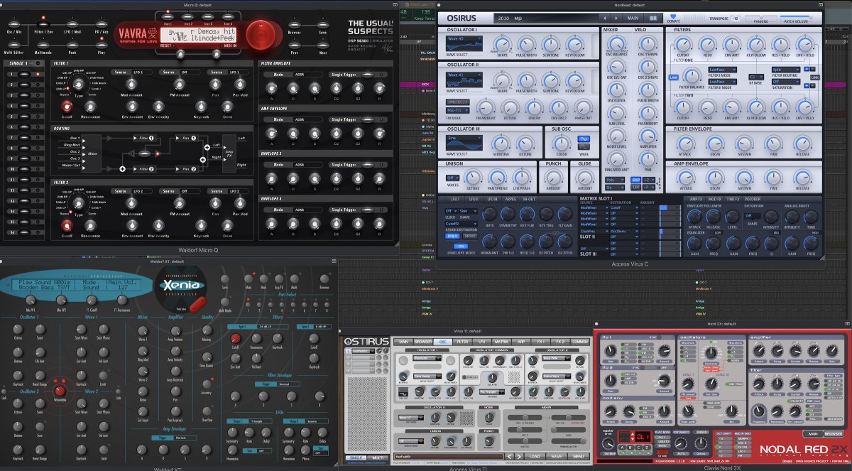The width and height of the screenshot is (852, 471).
Task: Select the triangle Sub Osc wave in Osirus
Action: 584,139
